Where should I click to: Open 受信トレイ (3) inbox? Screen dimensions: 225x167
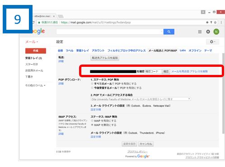click(x=33, y=58)
